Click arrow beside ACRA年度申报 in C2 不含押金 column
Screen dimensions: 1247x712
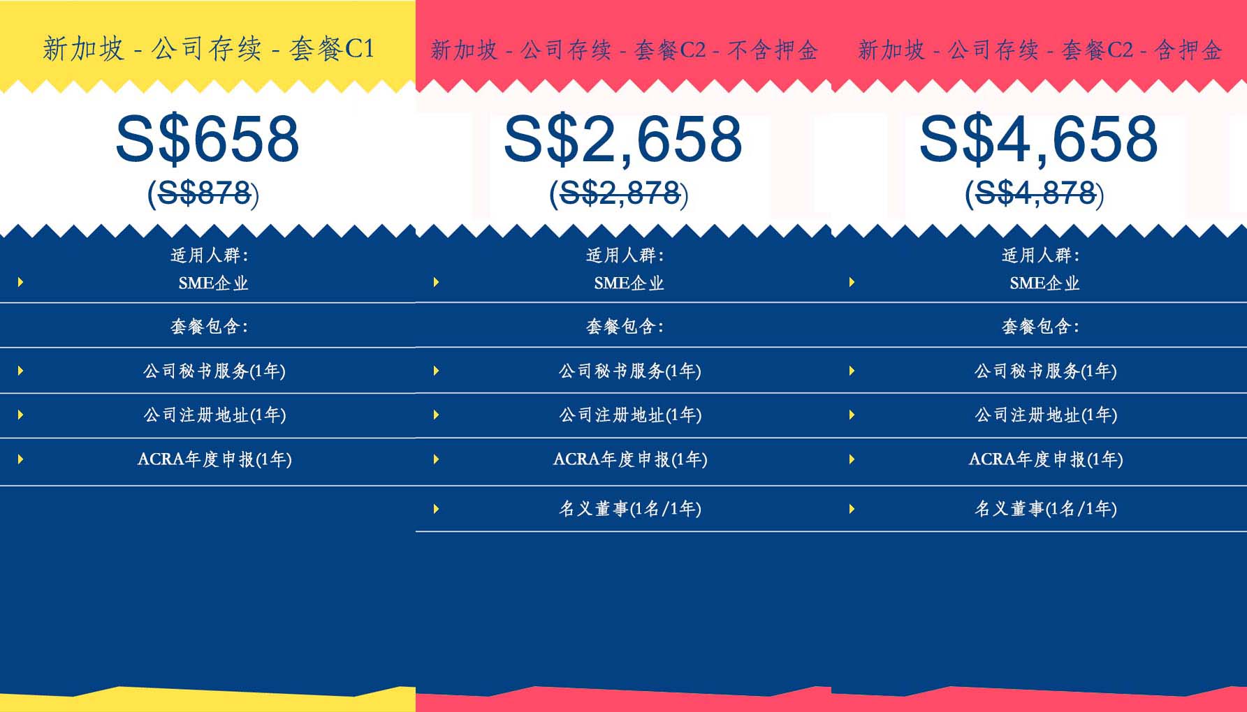[436, 459]
